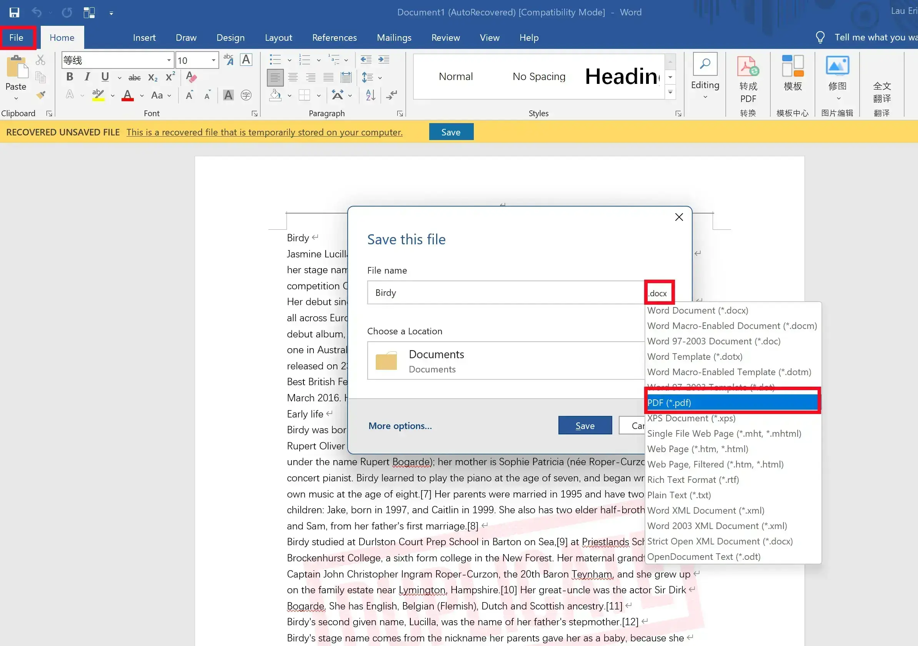Click the Cut scissors icon

[40, 60]
